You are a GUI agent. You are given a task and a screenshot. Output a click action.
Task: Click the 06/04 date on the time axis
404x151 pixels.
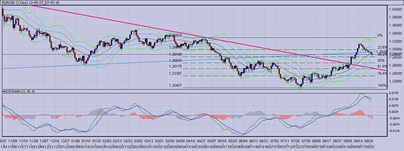coord(243,141)
